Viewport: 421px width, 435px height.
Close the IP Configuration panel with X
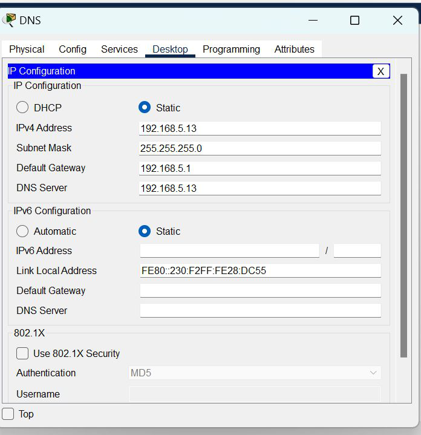click(380, 71)
